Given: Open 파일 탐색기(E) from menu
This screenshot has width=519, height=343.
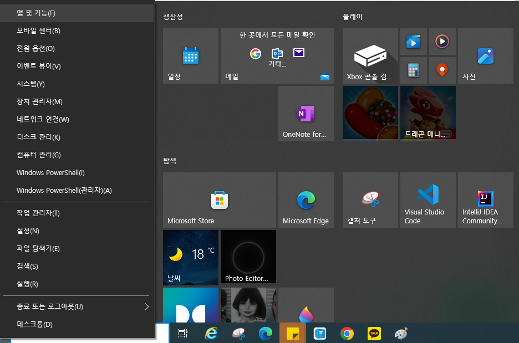Looking at the screenshot, I should pyautogui.click(x=77, y=248).
